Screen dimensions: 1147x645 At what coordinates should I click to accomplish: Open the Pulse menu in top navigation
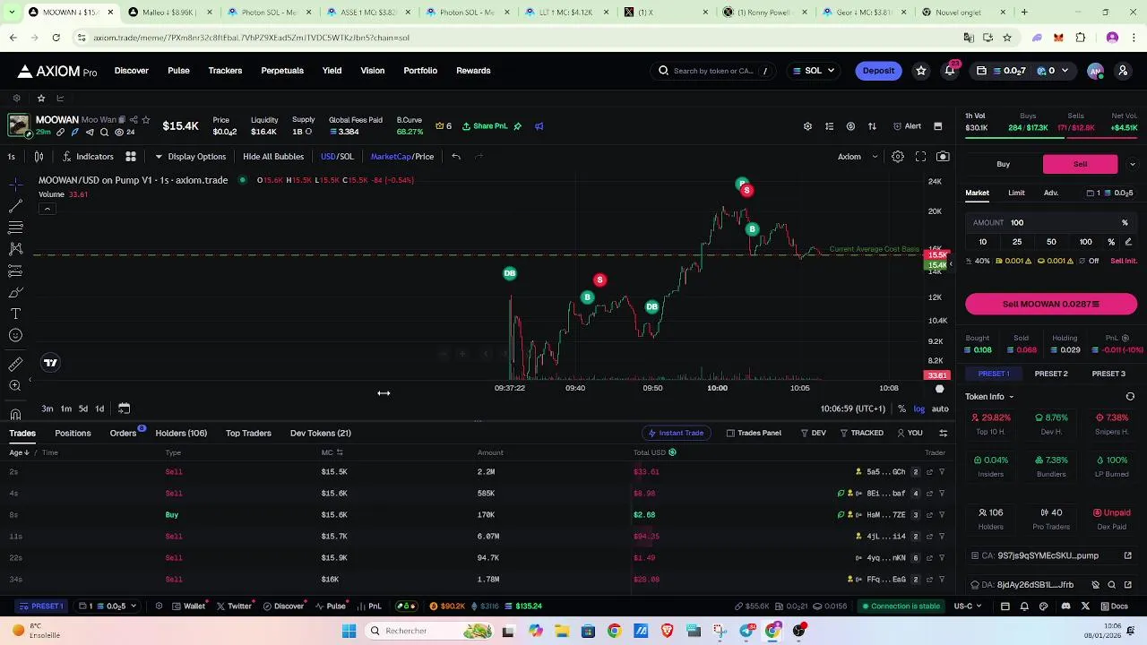pyautogui.click(x=178, y=71)
